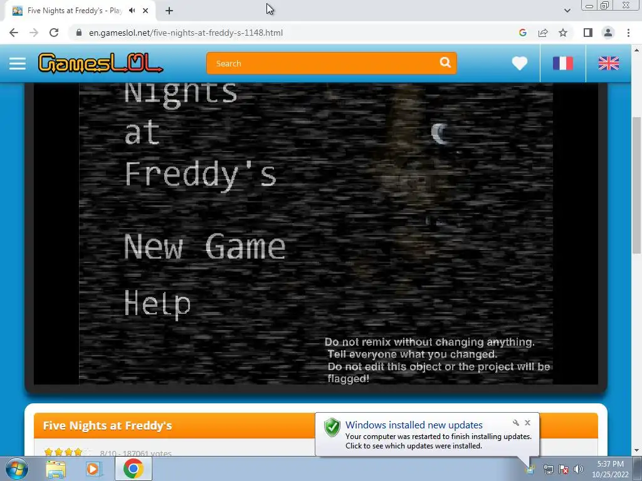Click the search magnifier icon
The height and width of the screenshot is (481, 642).
pos(445,63)
